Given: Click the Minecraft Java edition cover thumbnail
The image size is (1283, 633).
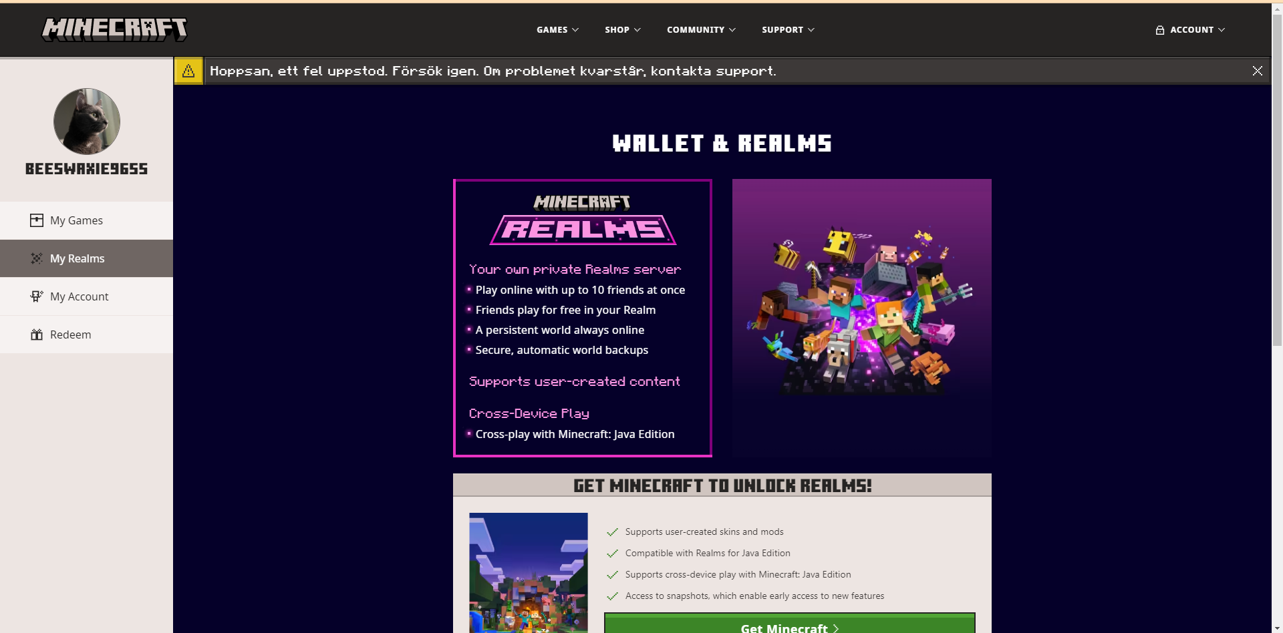Looking at the screenshot, I should point(529,572).
